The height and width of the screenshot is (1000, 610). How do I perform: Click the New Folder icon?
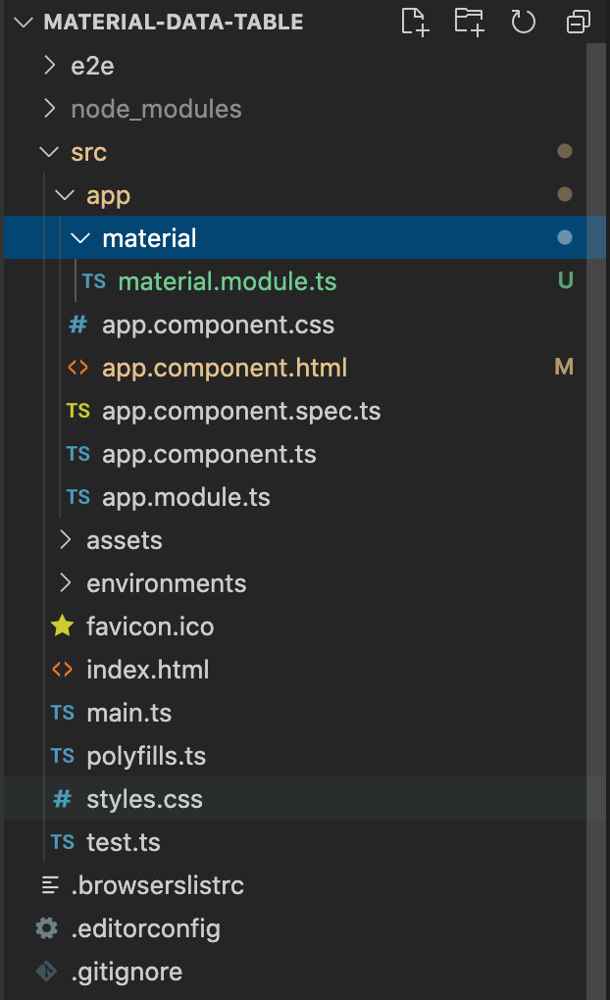pyautogui.click(x=469, y=22)
